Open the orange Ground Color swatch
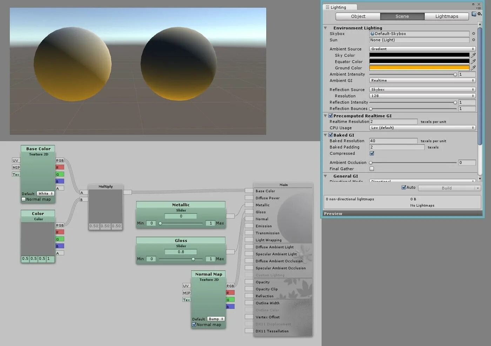Image resolution: width=491 pixels, height=346 pixels. point(419,68)
